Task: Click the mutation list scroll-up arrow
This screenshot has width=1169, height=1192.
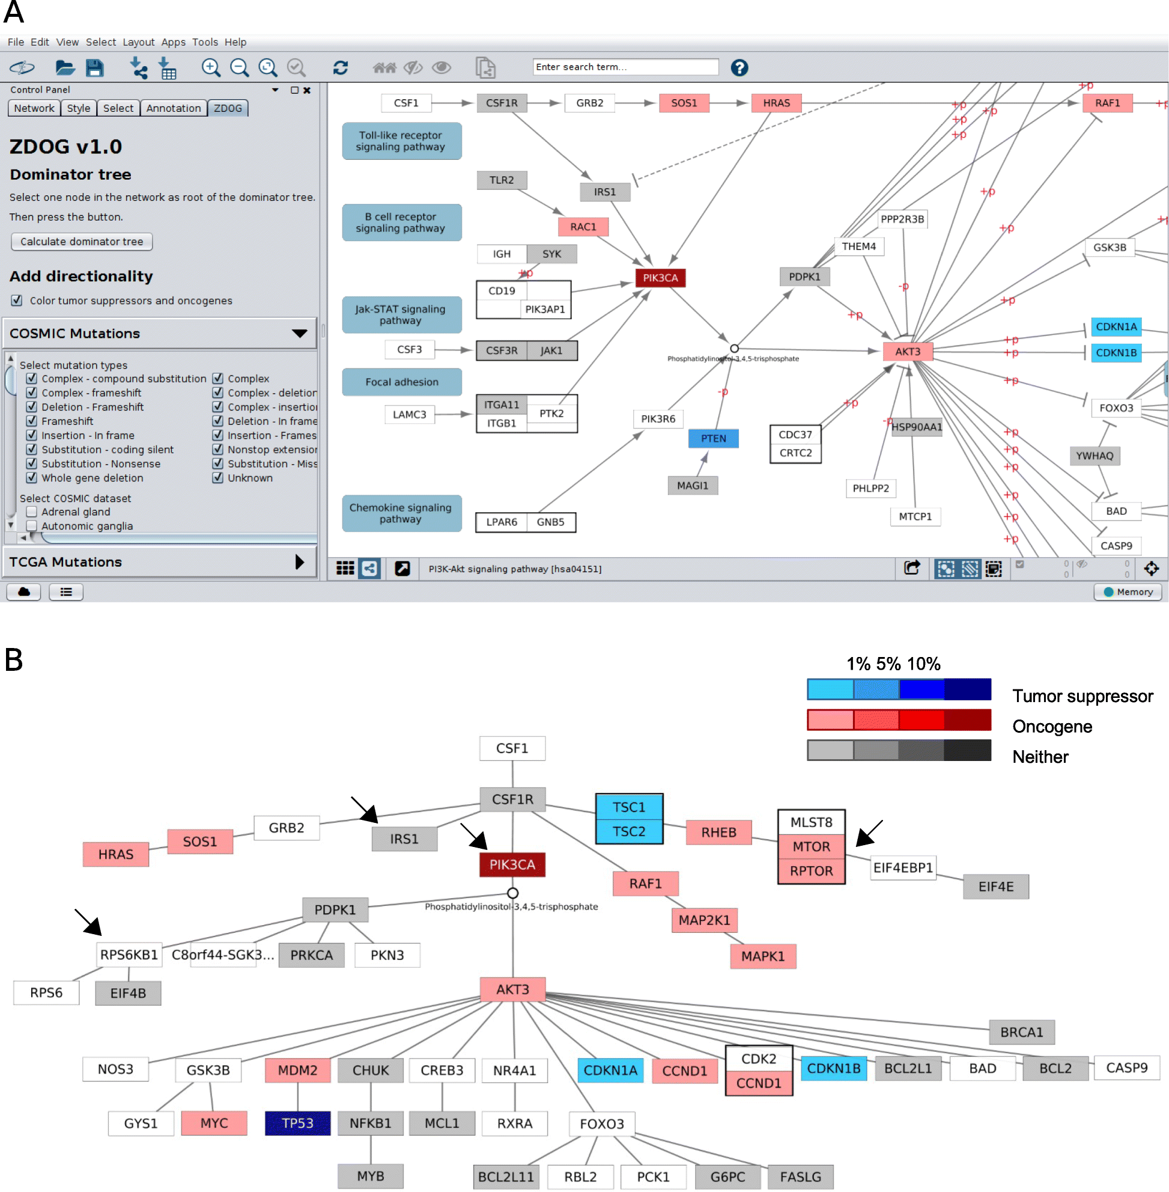Action: pos(10,358)
